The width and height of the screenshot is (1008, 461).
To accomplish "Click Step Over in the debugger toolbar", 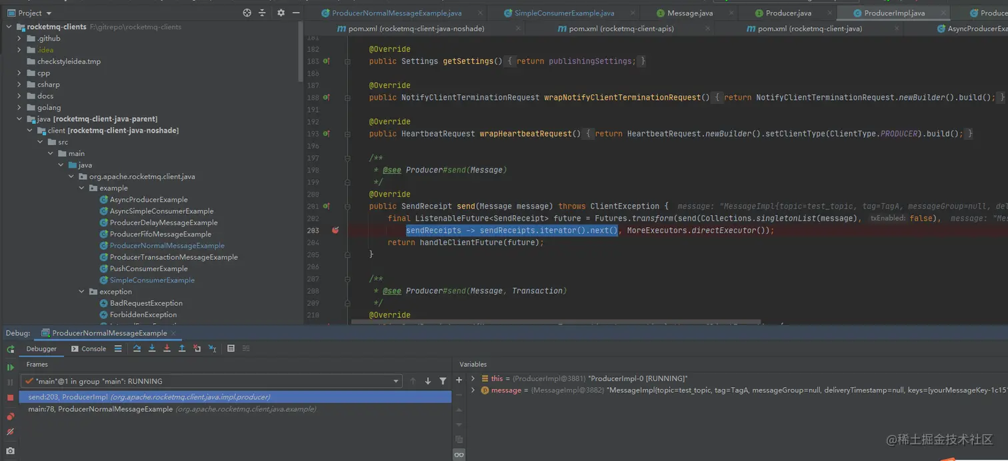I will click(137, 348).
